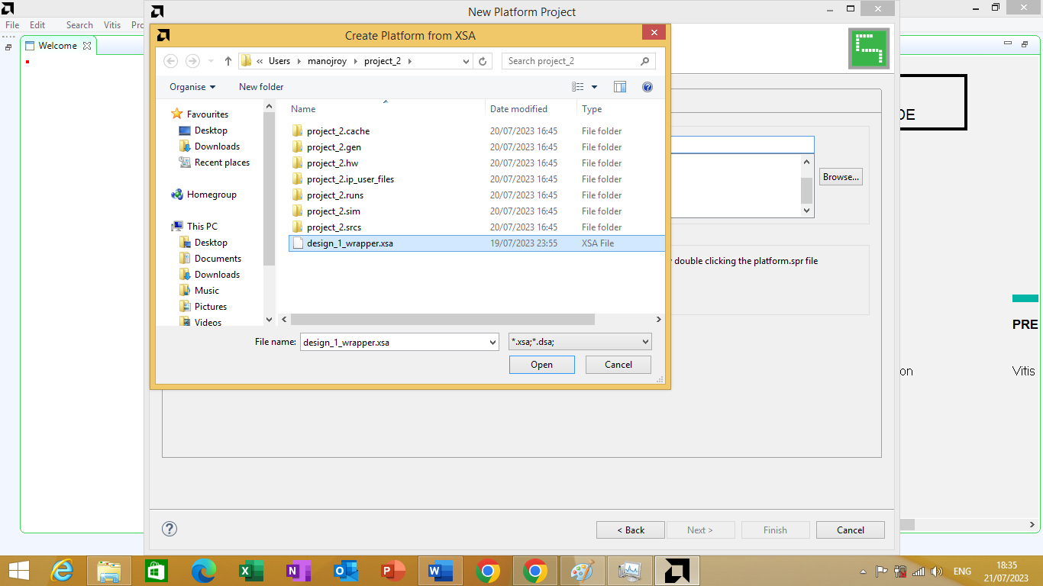This screenshot has height=586, width=1043.
Task: Open Recent places in Favourites
Action: pos(221,163)
